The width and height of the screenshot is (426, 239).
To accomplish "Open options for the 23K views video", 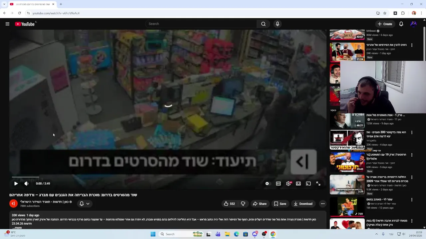I will tap(412, 132).
